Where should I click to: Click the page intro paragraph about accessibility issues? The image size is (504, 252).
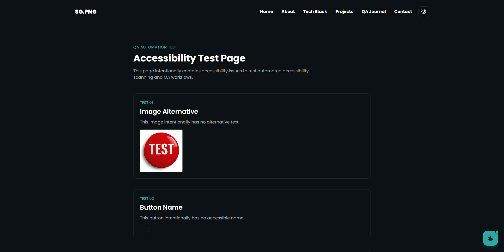click(221, 74)
